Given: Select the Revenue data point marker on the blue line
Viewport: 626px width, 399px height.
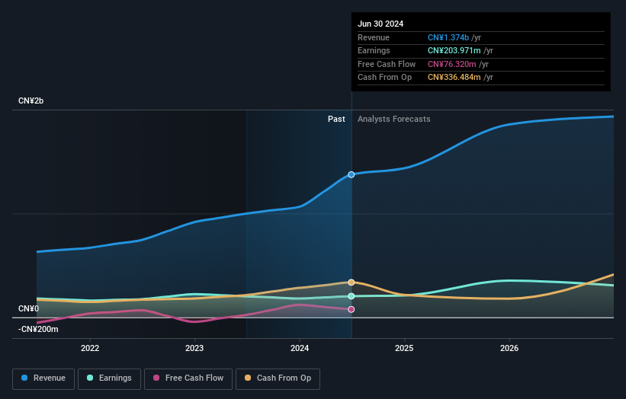Looking at the screenshot, I should 352,174.
